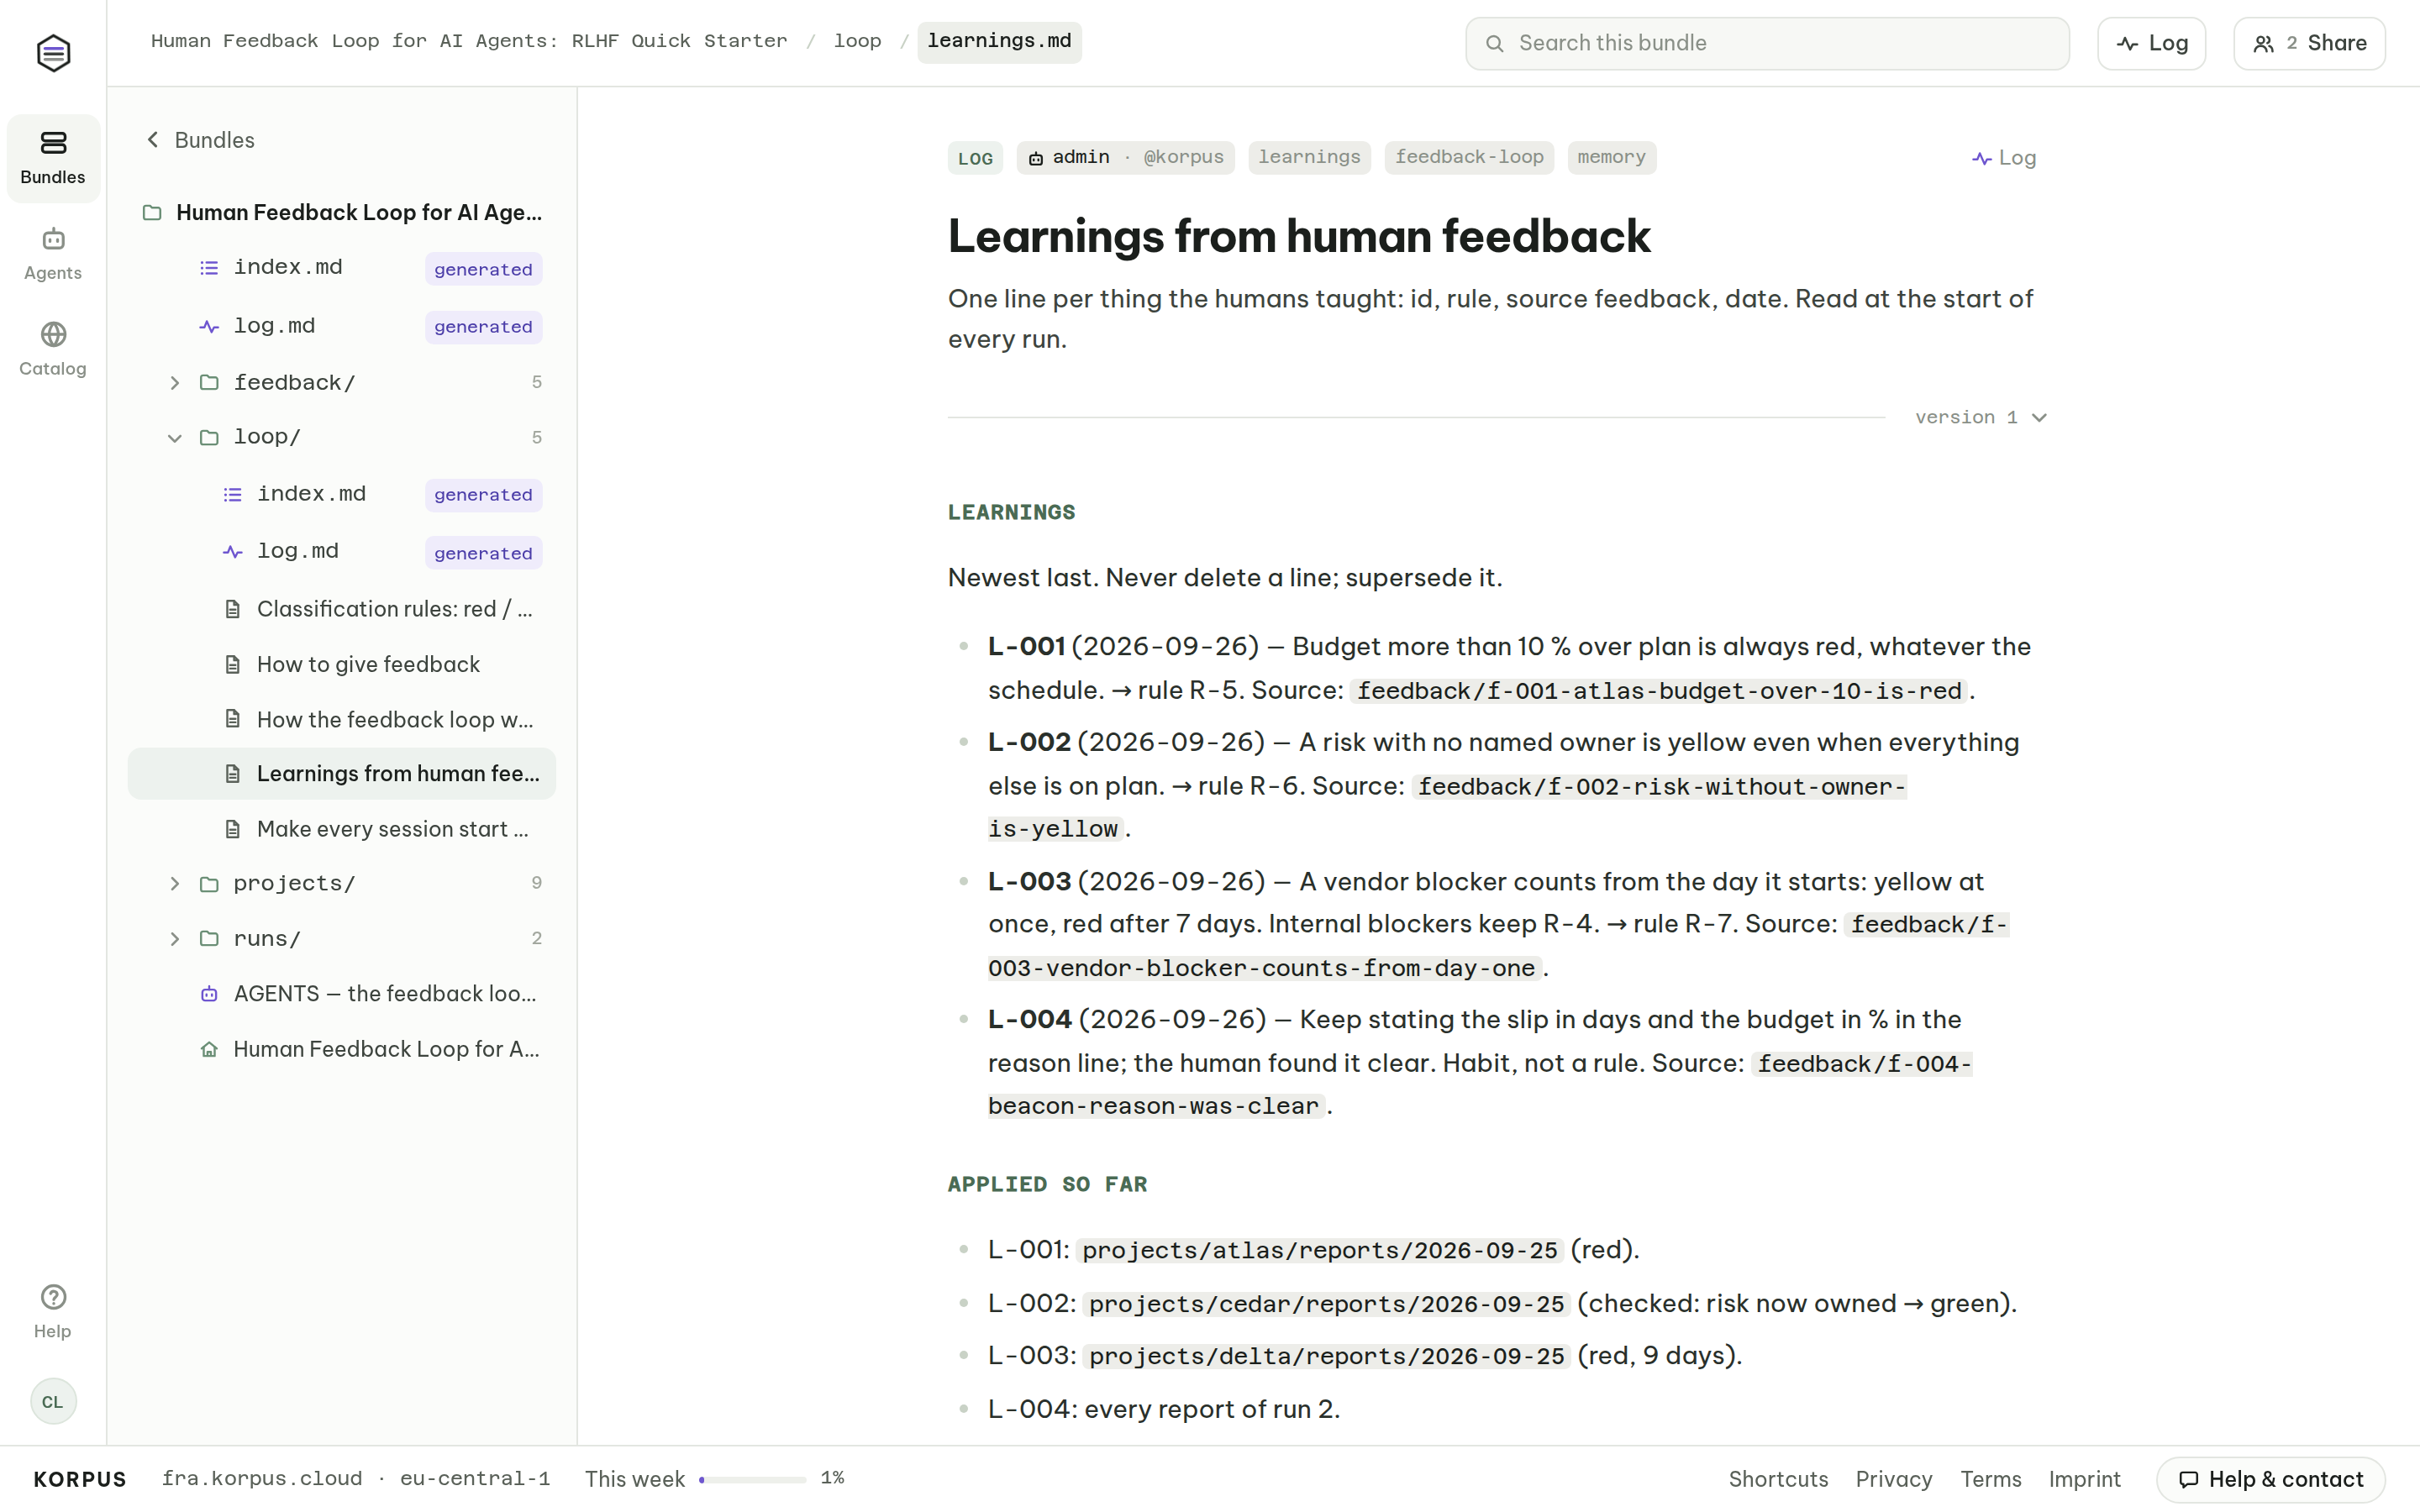Click the runs/ folder icon
Image resolution: width=2420 pixels, height=1512 pixels.
click(209, 939)
